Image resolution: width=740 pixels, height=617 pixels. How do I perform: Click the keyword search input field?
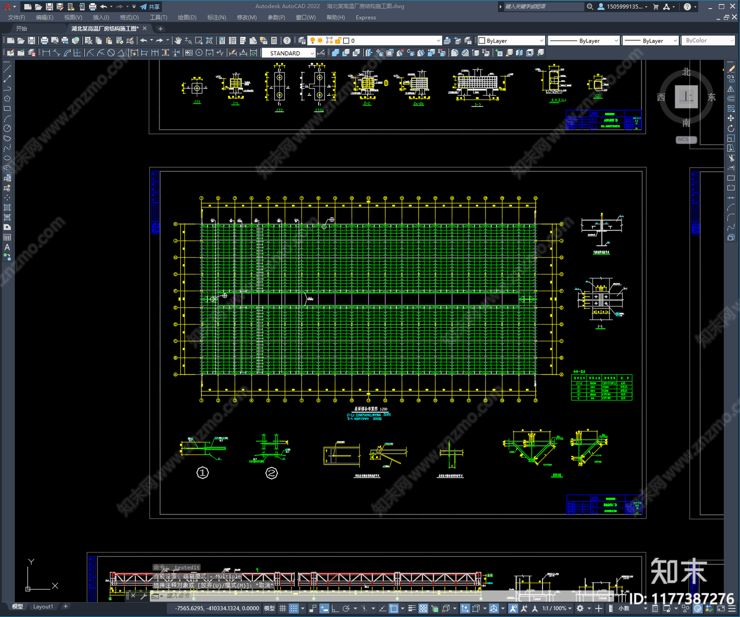click(544, 6)
